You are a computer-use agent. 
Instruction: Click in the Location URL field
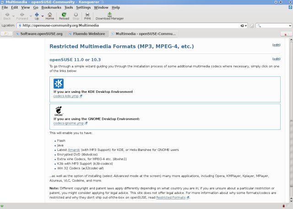tap(131, 26)
